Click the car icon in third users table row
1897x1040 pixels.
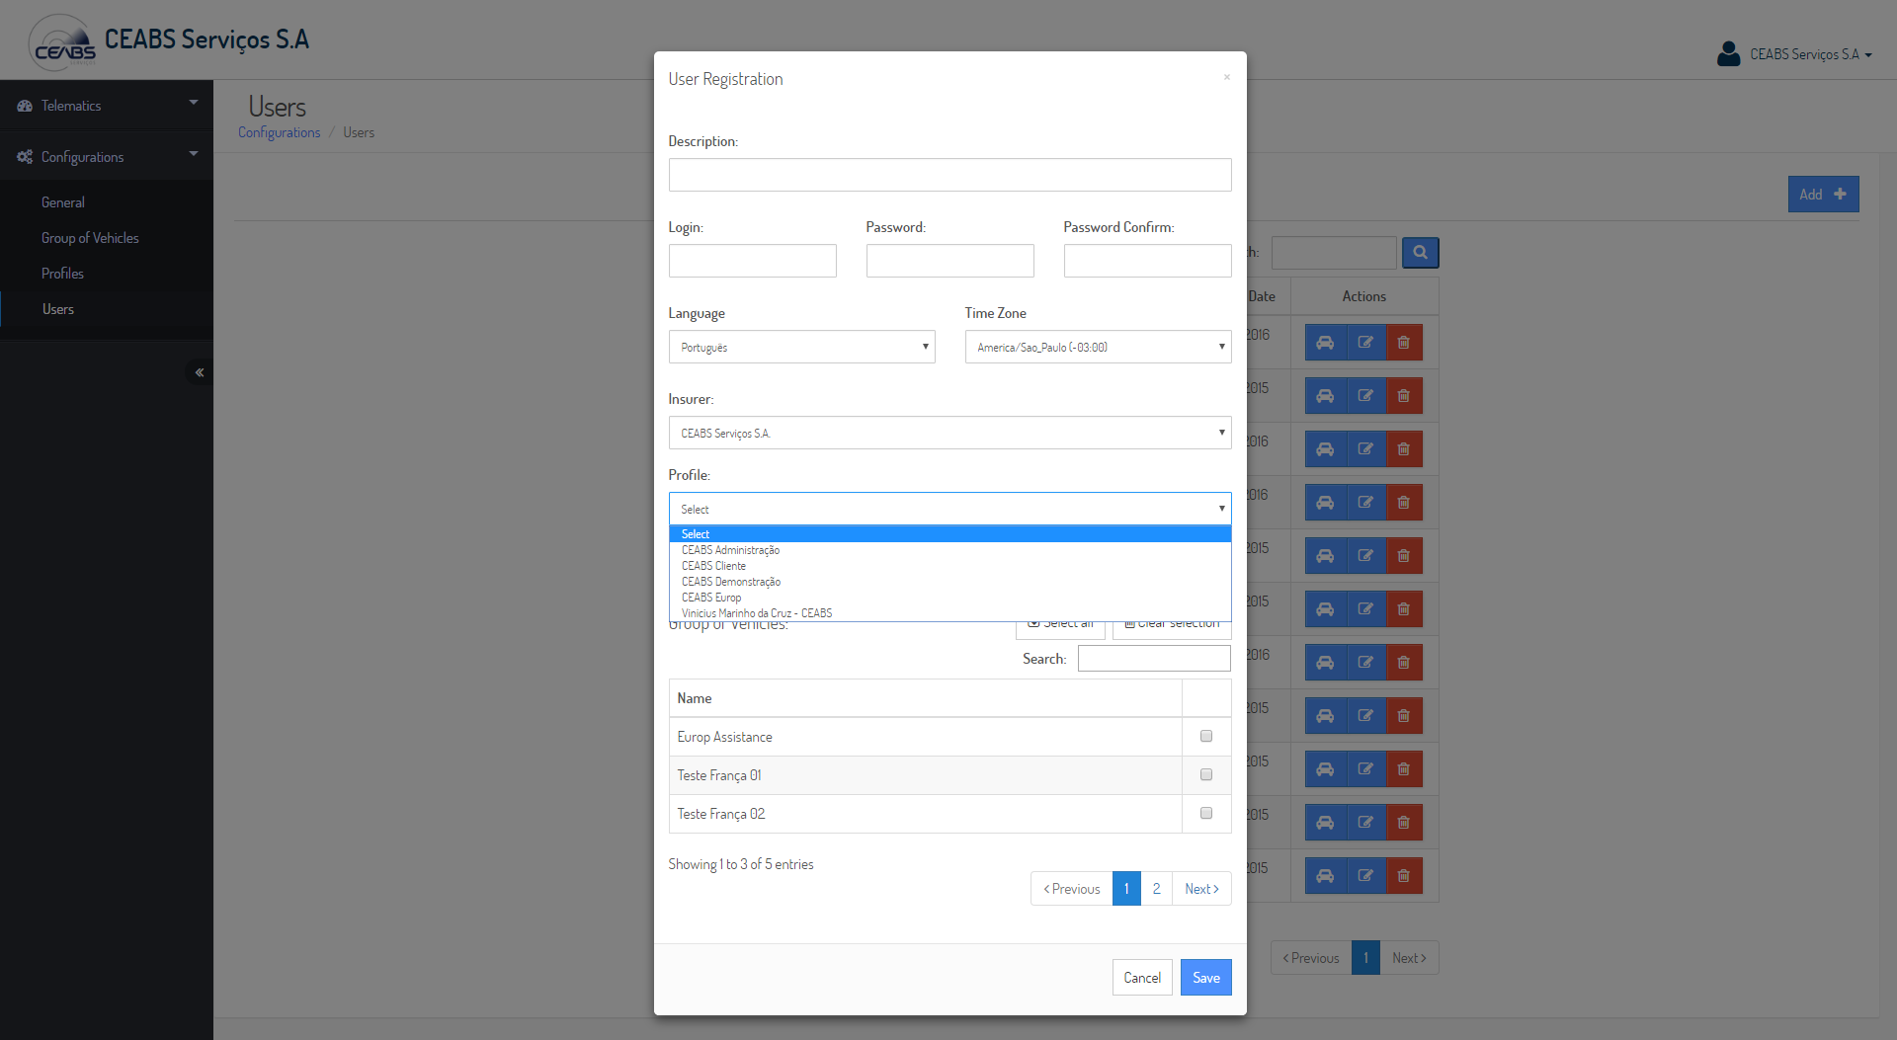1325,449
